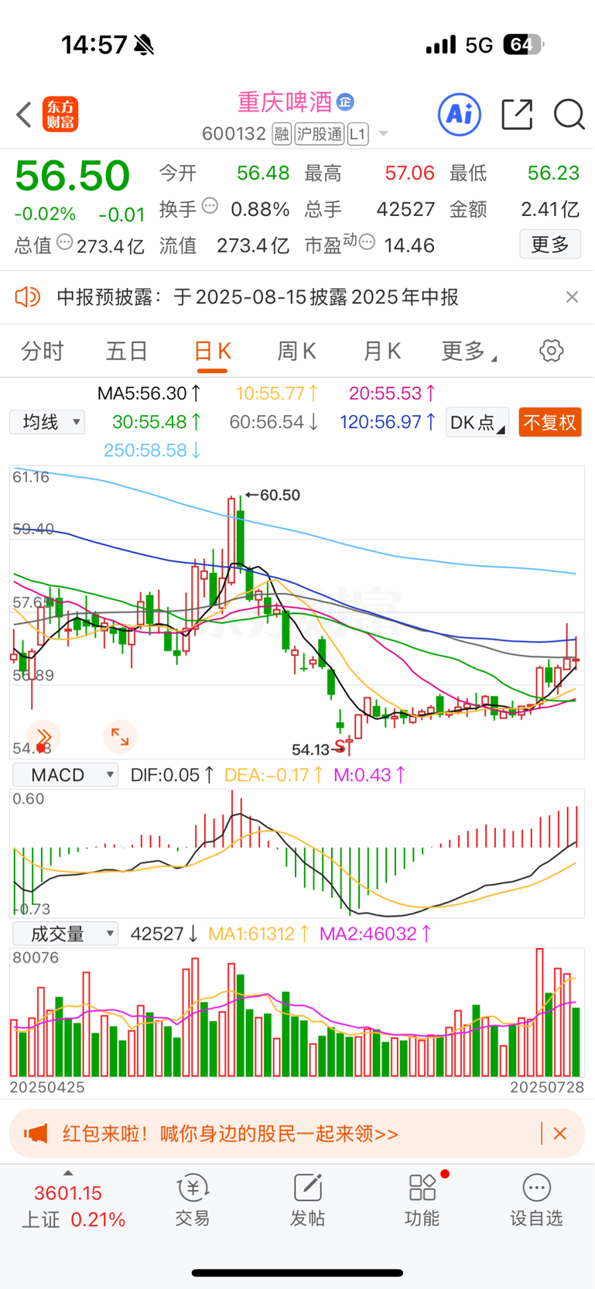Screen dimensions: 595x1289
Task: Tap the muted bell status icon
Action: [144, 45]
